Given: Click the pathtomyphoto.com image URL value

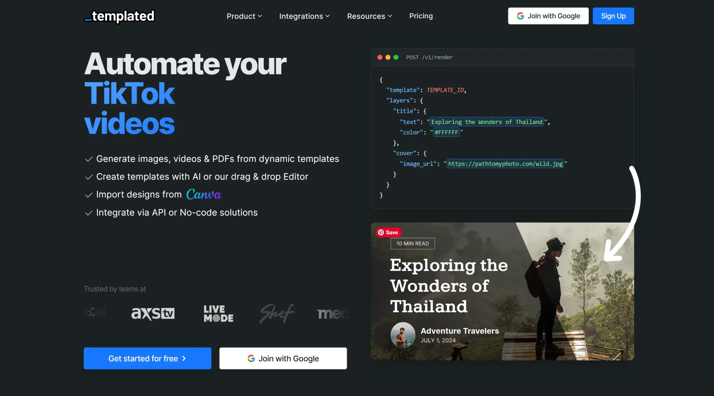Looking at the screenshot, I should (x=505, y=164).
